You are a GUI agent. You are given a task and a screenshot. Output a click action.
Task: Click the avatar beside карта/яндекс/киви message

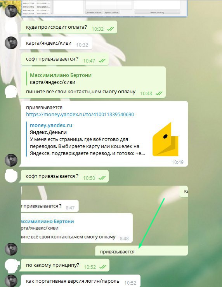pyautogui.click(x=11, y=43)
